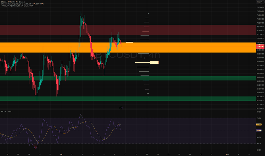The height and width of the screenshot is (156, 265).
Task: Open the SRchannel indicator legend
Action: (x=22, y=4)
